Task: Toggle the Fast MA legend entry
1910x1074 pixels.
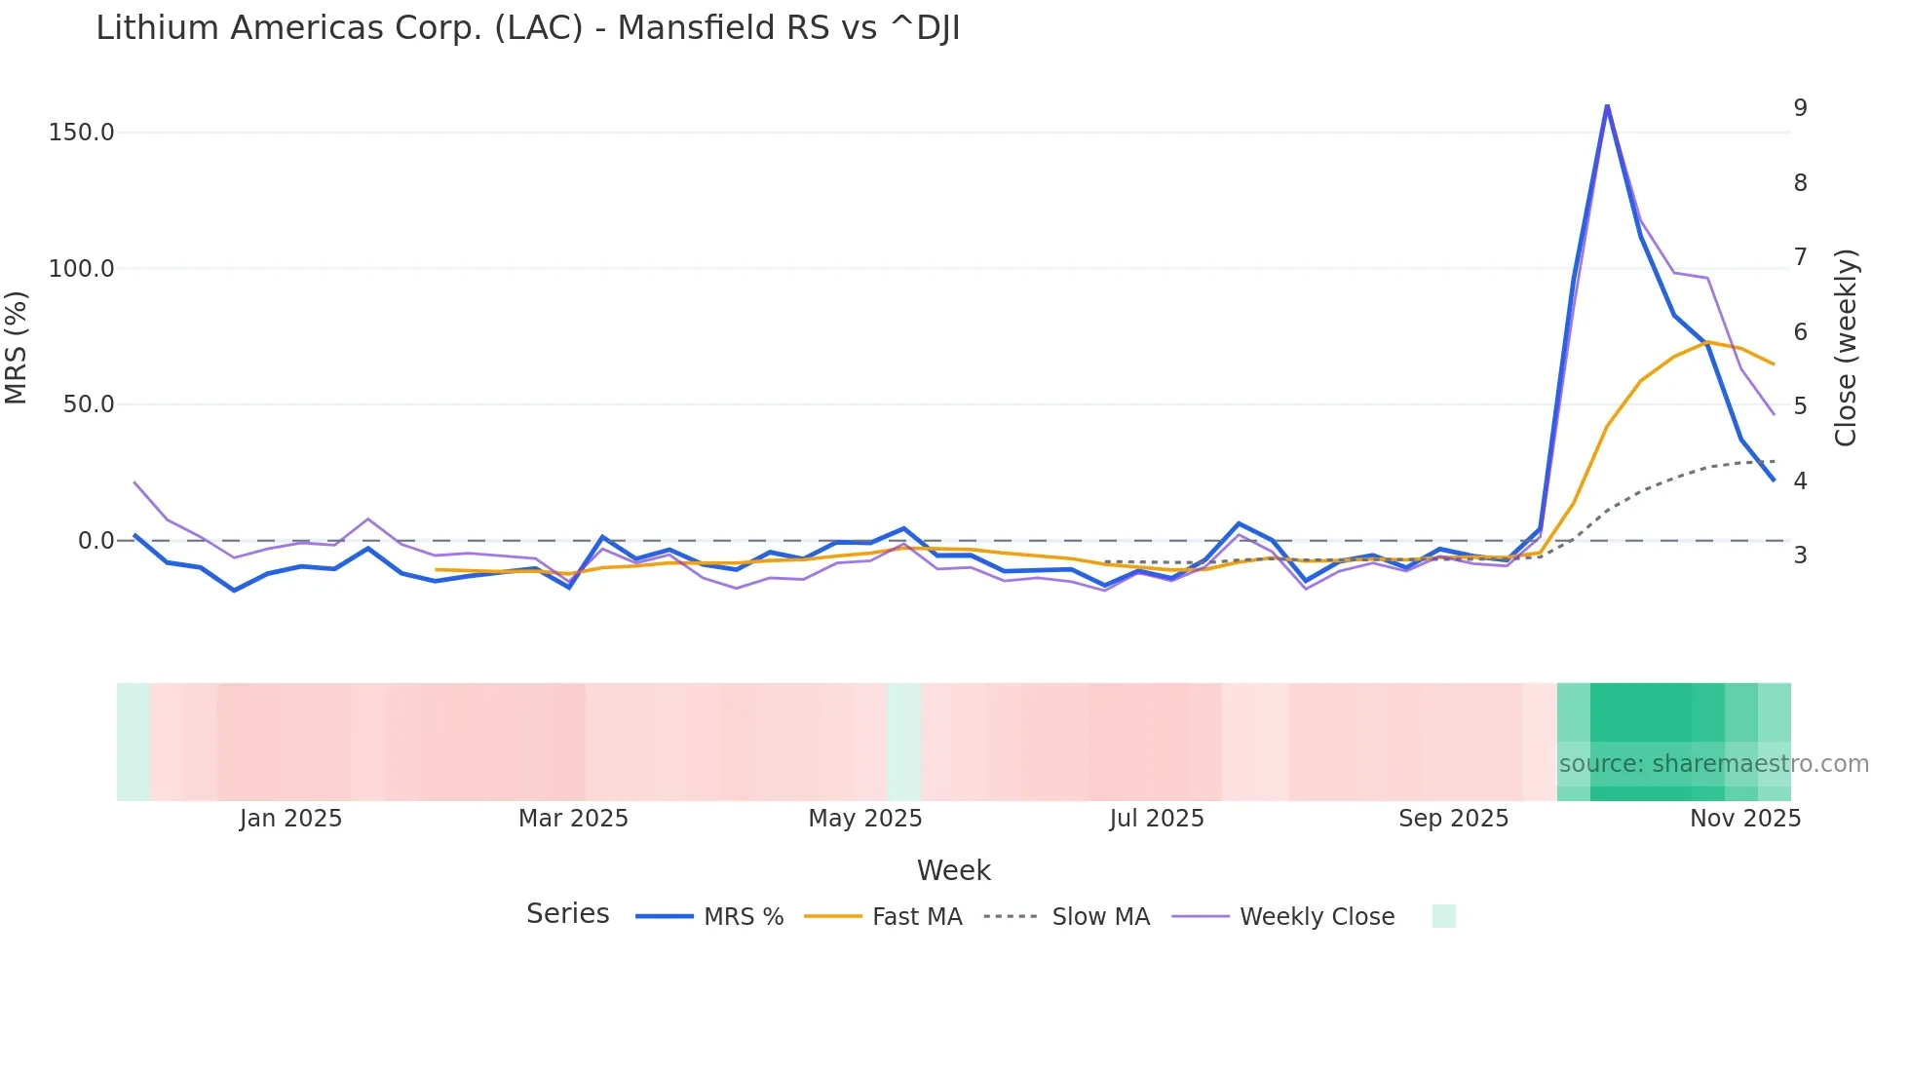Action: tap(883, 916)
